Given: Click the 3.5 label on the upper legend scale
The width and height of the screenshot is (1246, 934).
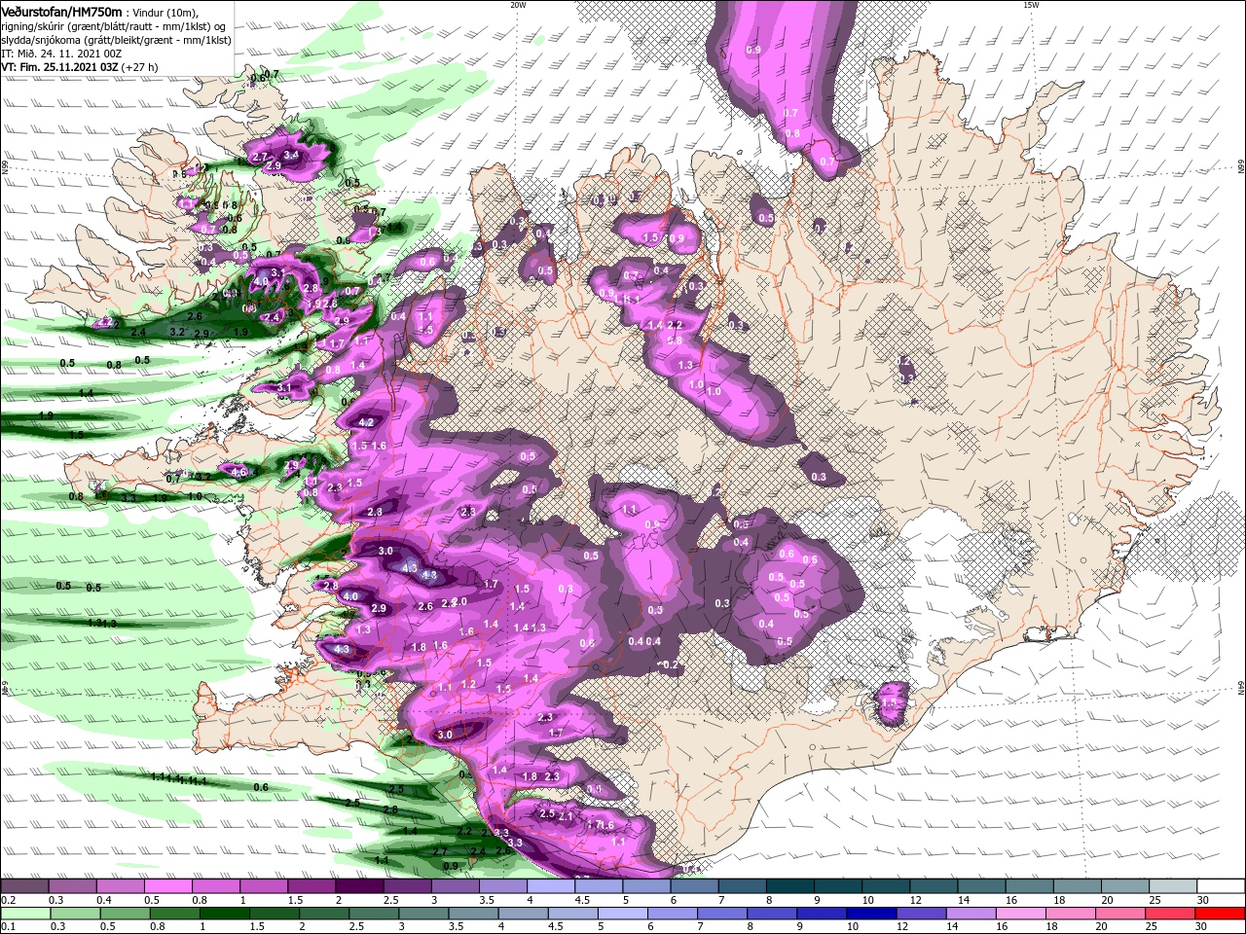Looking at the screenshot, I should click(487, 900).
